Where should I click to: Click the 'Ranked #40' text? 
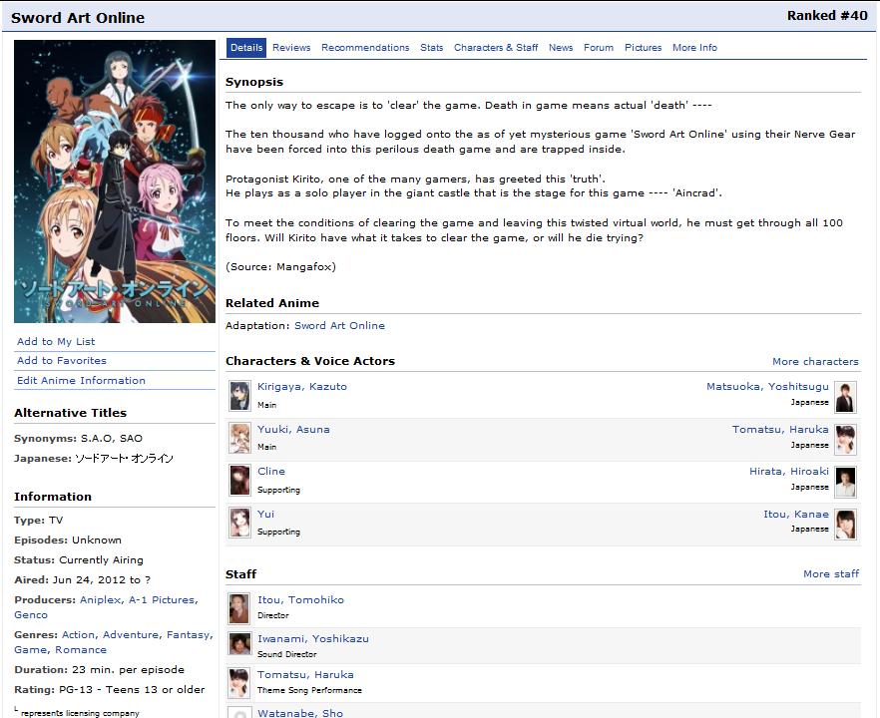pos(827,16)
